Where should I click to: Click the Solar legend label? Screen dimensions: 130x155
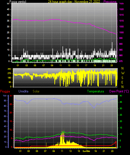(x=36, y=91)
